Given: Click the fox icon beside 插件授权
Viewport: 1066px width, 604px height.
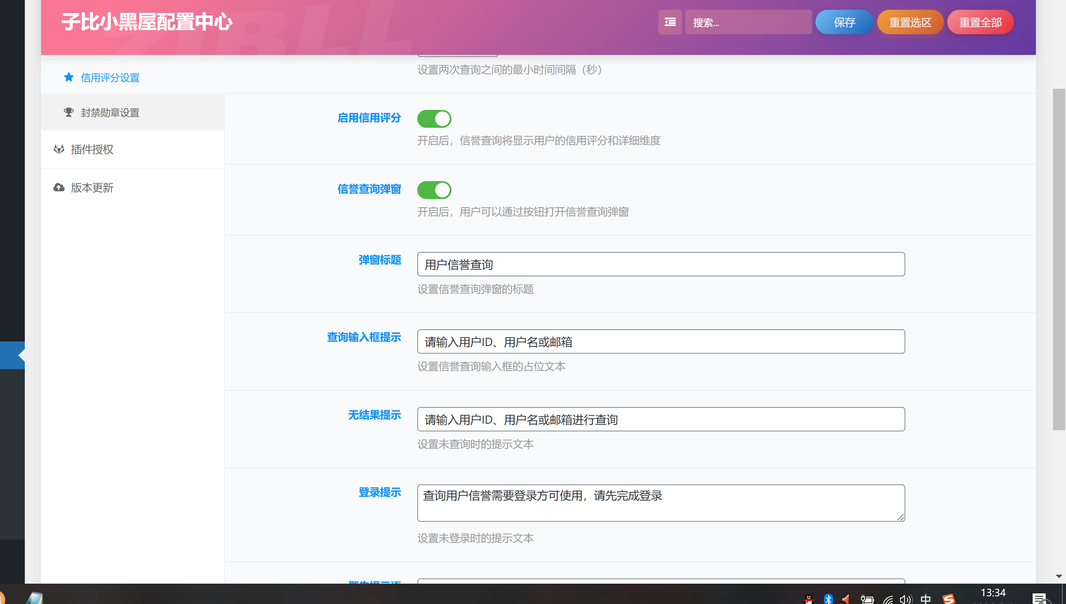Looking at the screenshot, I should point(59,149).
